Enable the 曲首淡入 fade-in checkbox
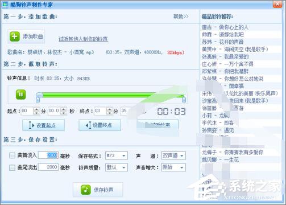The image size is (286, 205). tap(12, 155)
